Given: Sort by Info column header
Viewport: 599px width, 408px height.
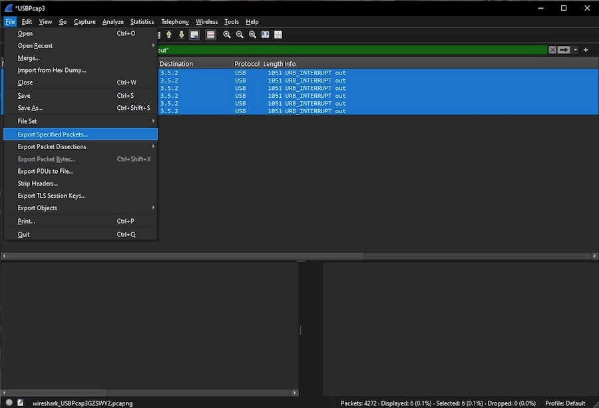Looking at the screenshot, I should 290,64.
